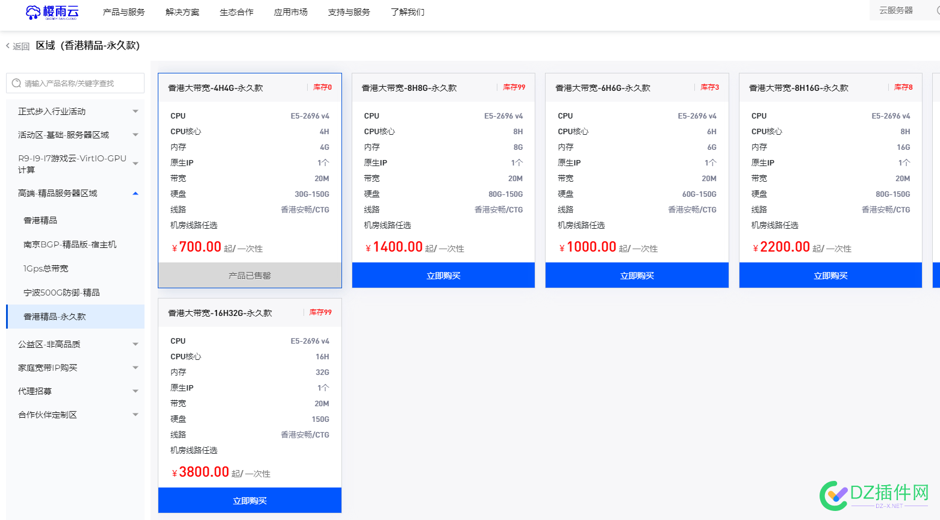Click the ¥2200.00 price
940x520 pixels.
[x=781, y=247]
